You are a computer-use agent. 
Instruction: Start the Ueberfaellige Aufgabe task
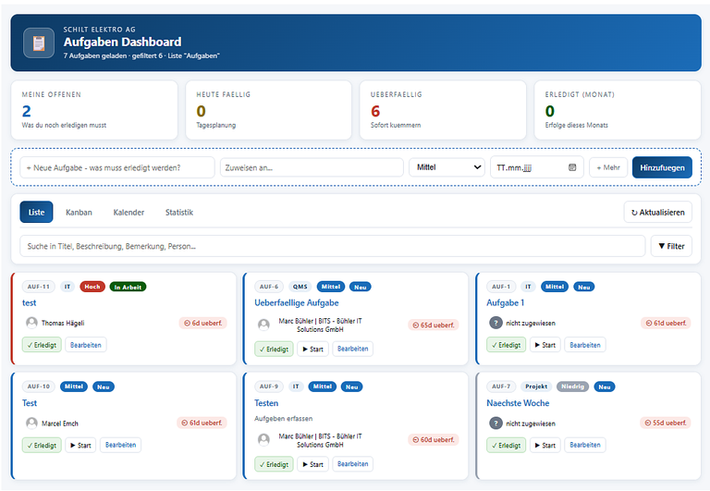pyautogui.click(x=312, y=349)
